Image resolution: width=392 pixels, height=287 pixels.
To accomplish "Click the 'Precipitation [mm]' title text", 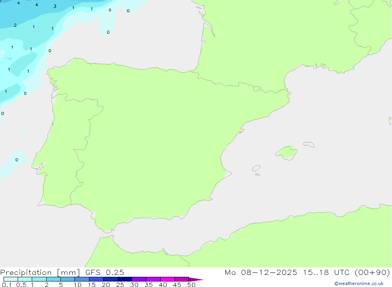I will [x=40, y=272].
